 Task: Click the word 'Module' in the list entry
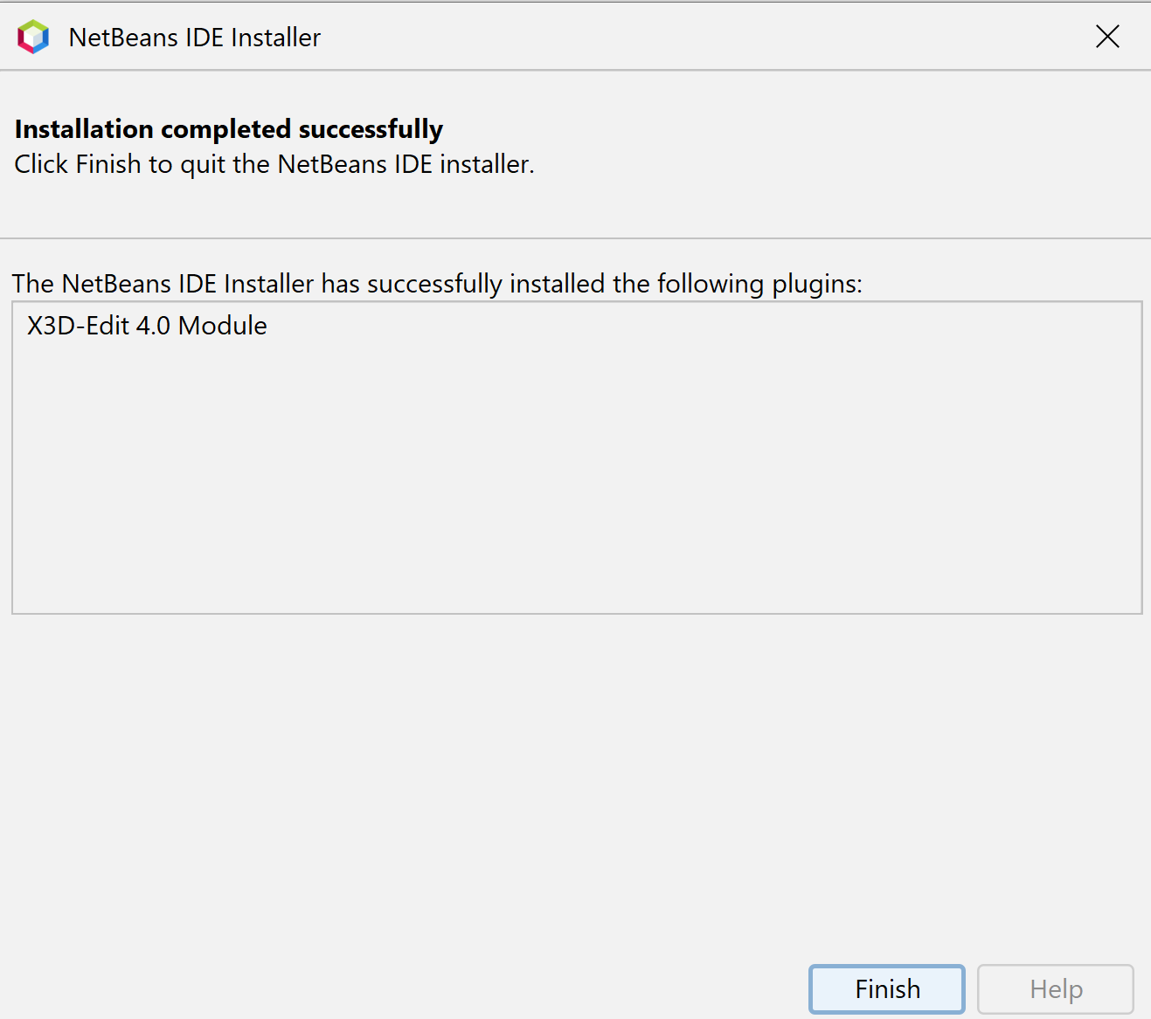223,326
